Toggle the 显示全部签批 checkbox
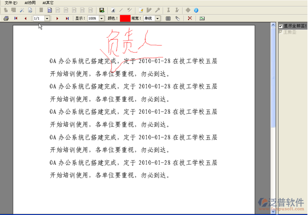 point(281,26)
